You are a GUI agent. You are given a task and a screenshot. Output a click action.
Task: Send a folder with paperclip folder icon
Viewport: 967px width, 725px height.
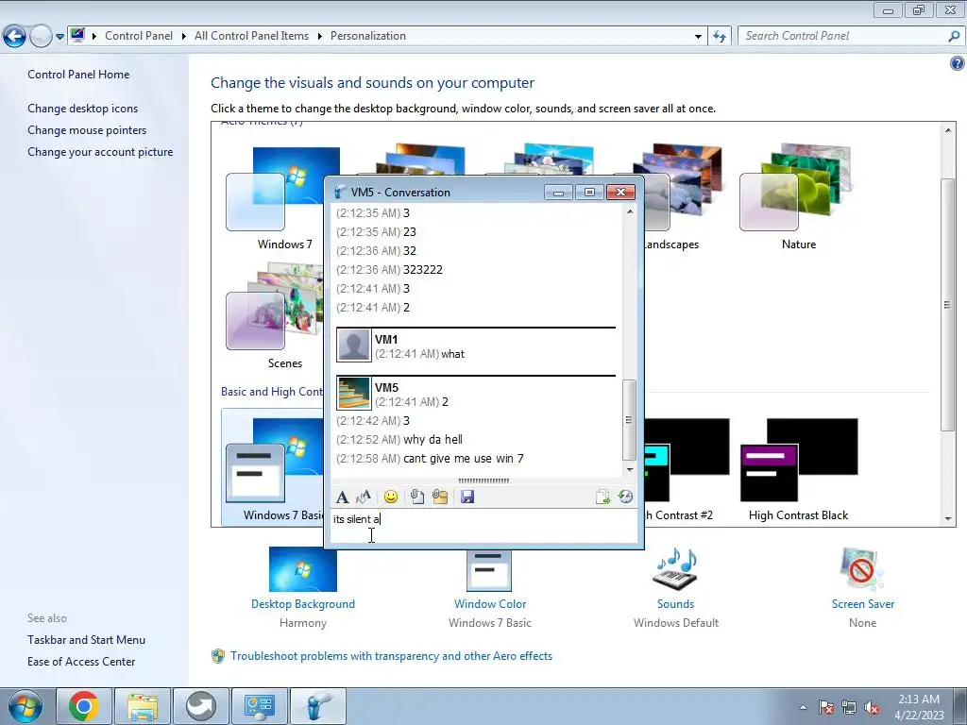click(x=440, y=497)
